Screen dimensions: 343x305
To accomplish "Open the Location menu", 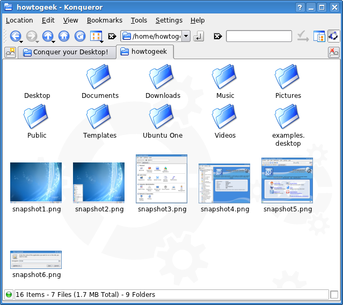I will point(19,20).
